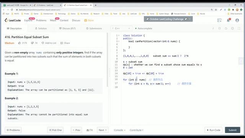Viewport: 245px width, 138px height.
Task: Switch to the Description tab
Action: coord(14,28)
